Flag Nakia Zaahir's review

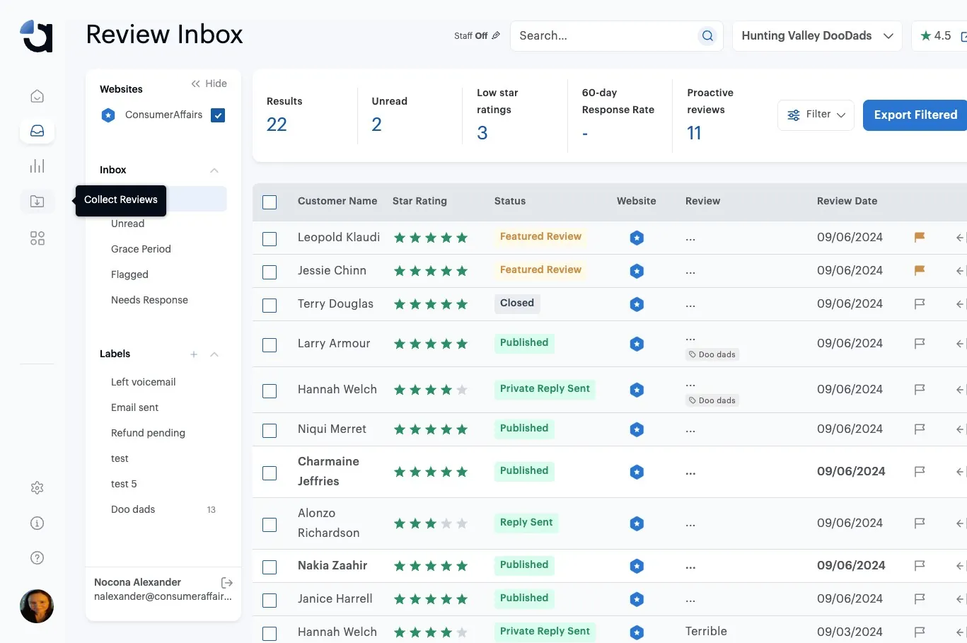920,566
